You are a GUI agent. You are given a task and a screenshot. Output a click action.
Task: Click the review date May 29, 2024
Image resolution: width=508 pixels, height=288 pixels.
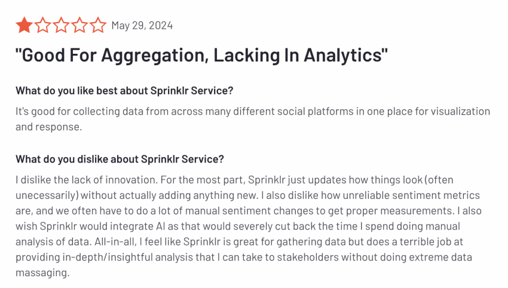click(142, 26)
